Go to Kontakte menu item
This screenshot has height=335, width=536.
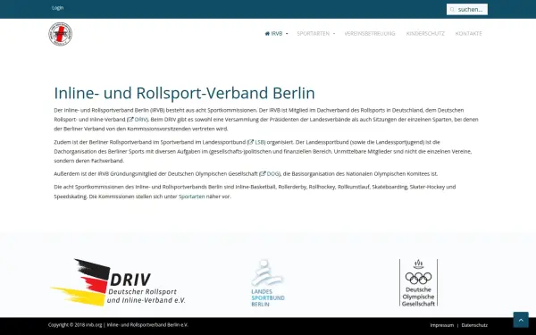469,34
